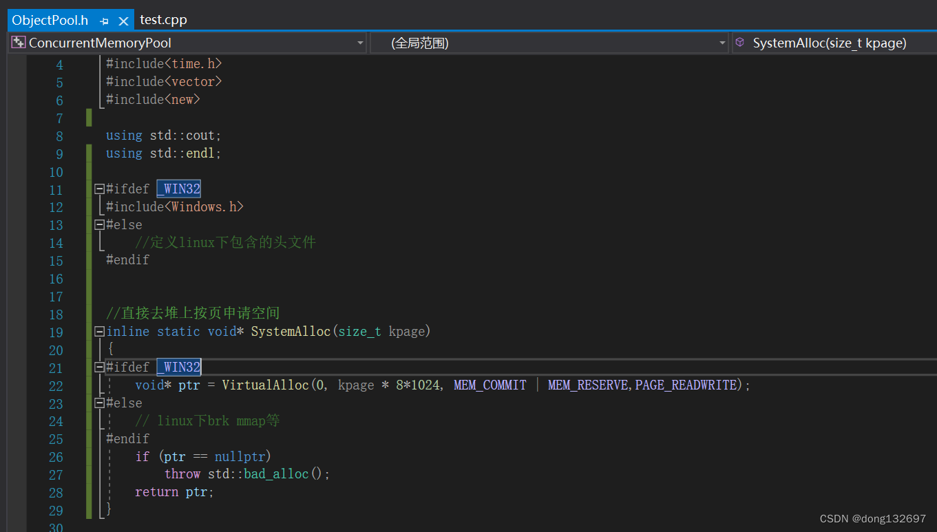Collapse the #else block at line 13
The width and height of the screenshot is (937, 532).
[x=99, y=224]
